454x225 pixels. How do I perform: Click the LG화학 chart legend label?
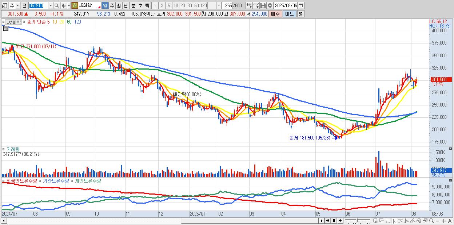(14, 22)
